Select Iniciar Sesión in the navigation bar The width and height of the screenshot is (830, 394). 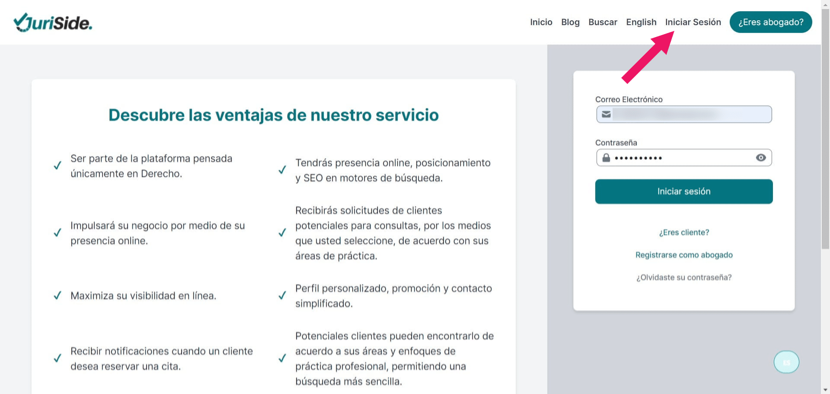click(693, 22)
